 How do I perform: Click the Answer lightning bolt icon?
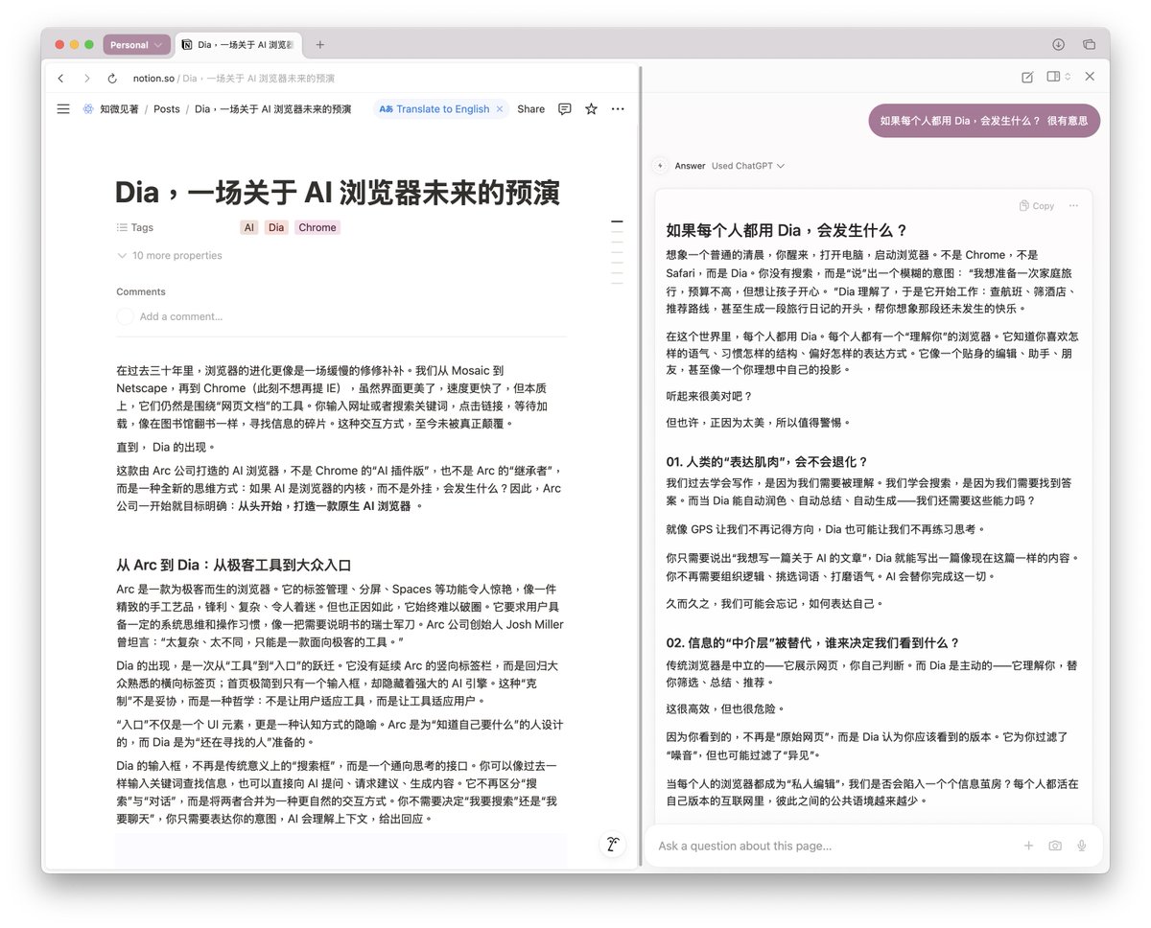(659, 166)
